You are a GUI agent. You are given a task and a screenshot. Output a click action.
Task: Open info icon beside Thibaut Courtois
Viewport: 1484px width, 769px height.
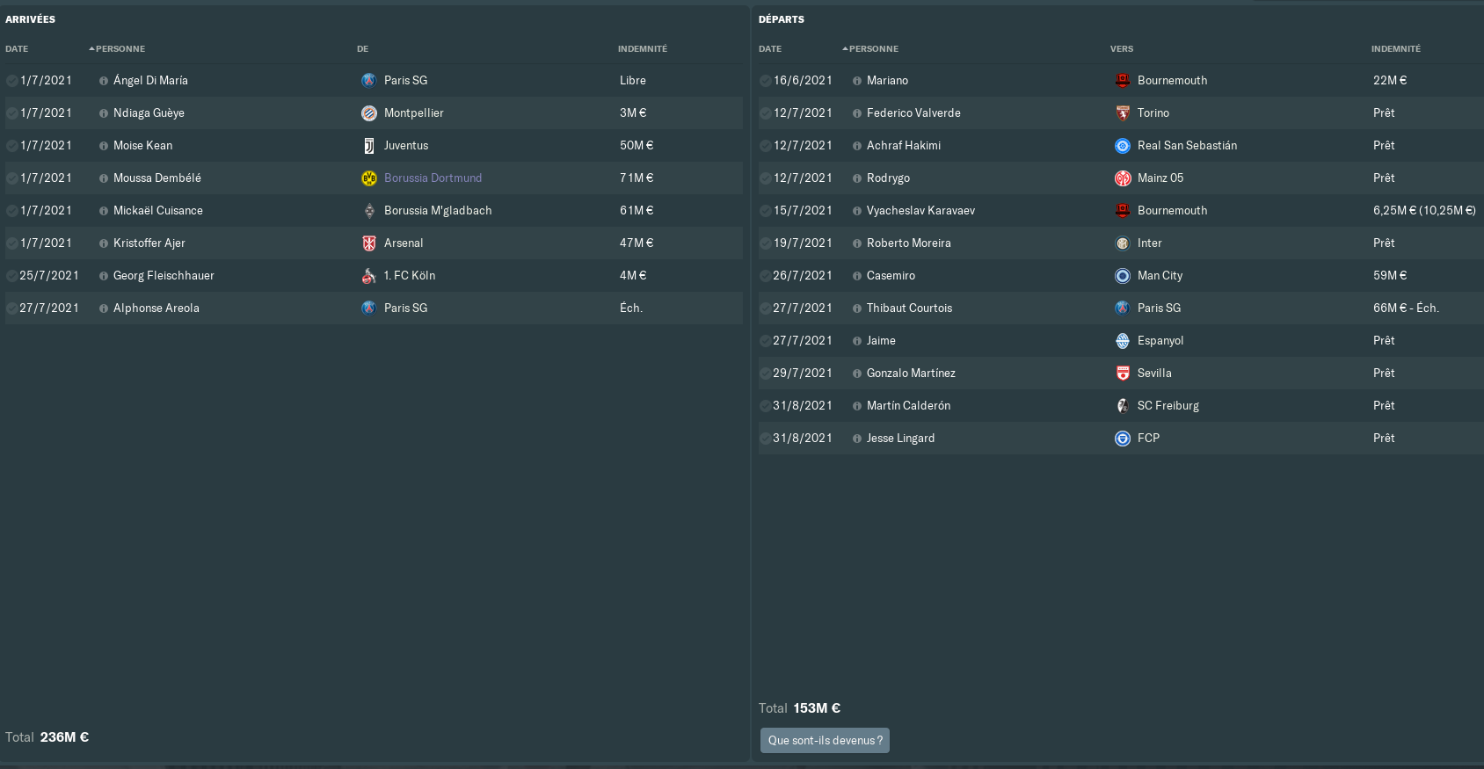click(x=857, y=308)
